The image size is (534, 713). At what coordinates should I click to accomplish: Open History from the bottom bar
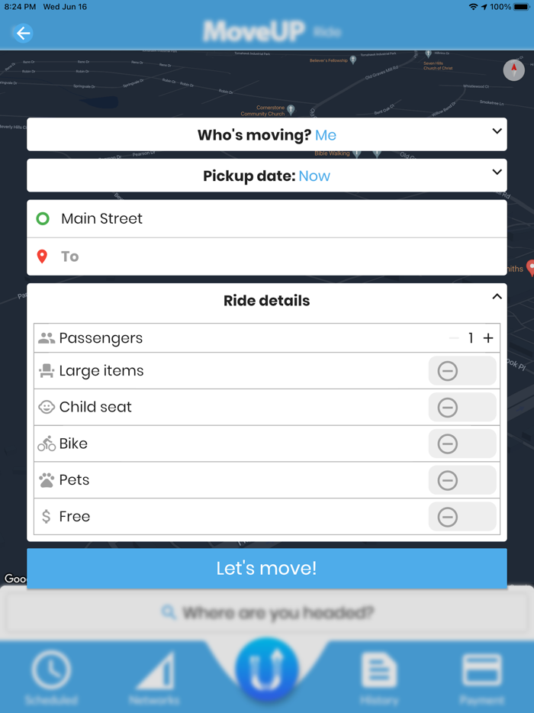(379, 668)
